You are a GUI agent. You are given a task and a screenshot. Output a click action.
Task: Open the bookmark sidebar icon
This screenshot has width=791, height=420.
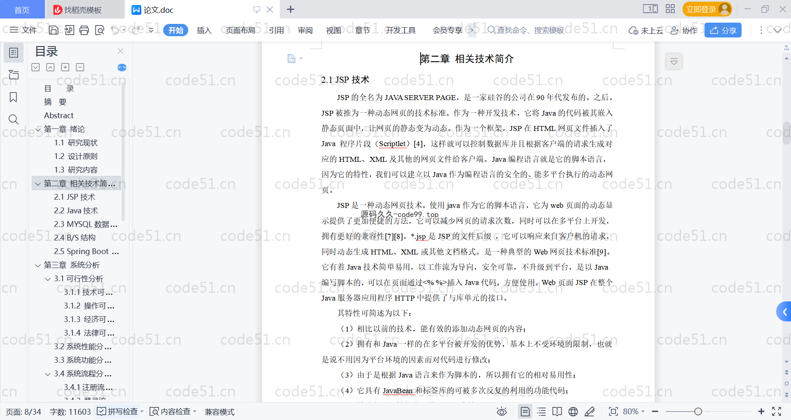click(x=14, y=97)
